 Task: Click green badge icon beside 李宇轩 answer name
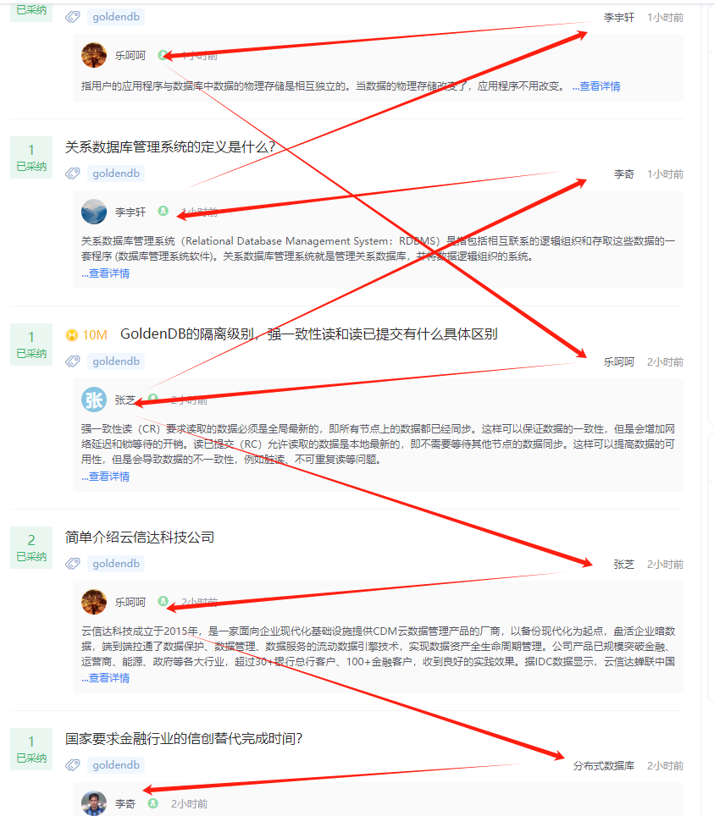tap(163, 211)
